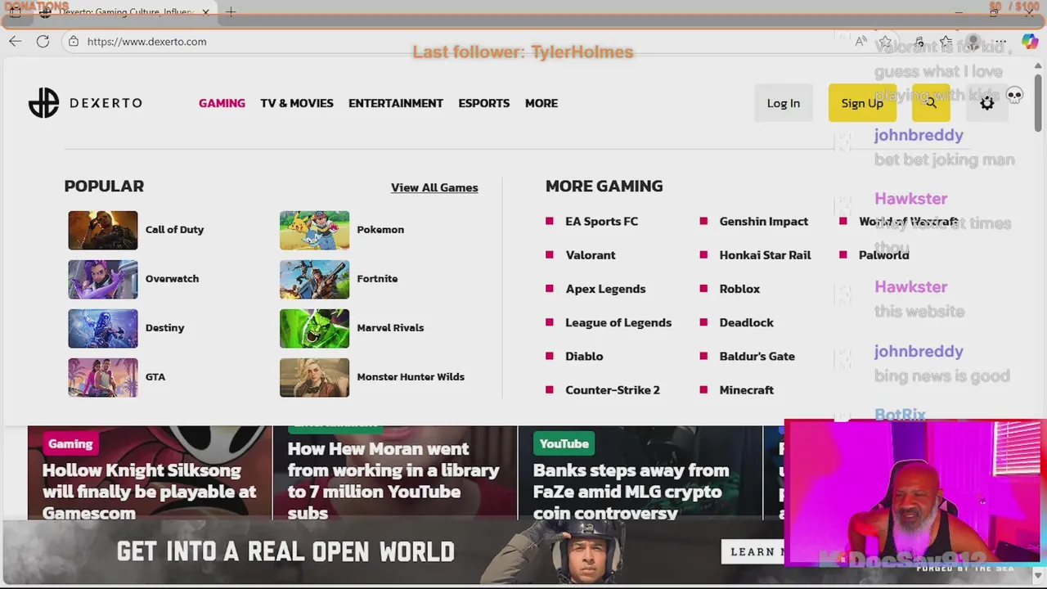Screen dimensions: 1047x589
Task: Select the Call of Duty text label
Action: [x=174, y=229]
